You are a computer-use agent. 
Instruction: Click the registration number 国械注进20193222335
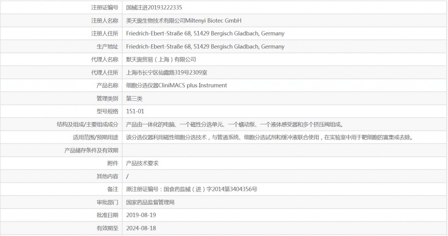click(x=154, y=7)
